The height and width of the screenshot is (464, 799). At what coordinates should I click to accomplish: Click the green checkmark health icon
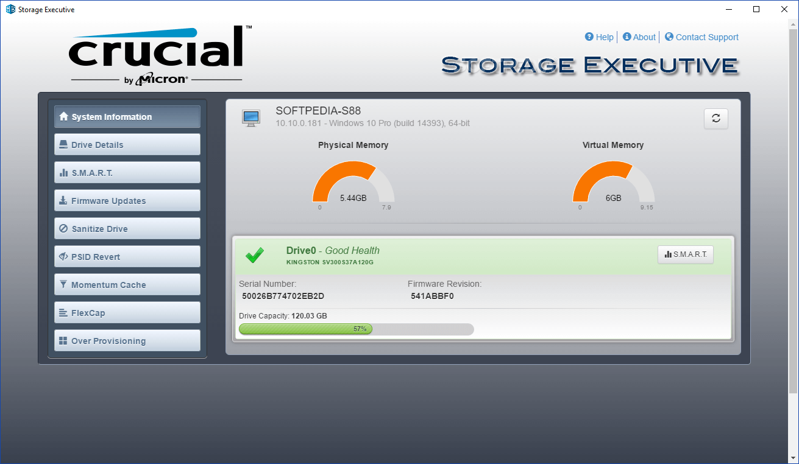[x=255, y=256]
